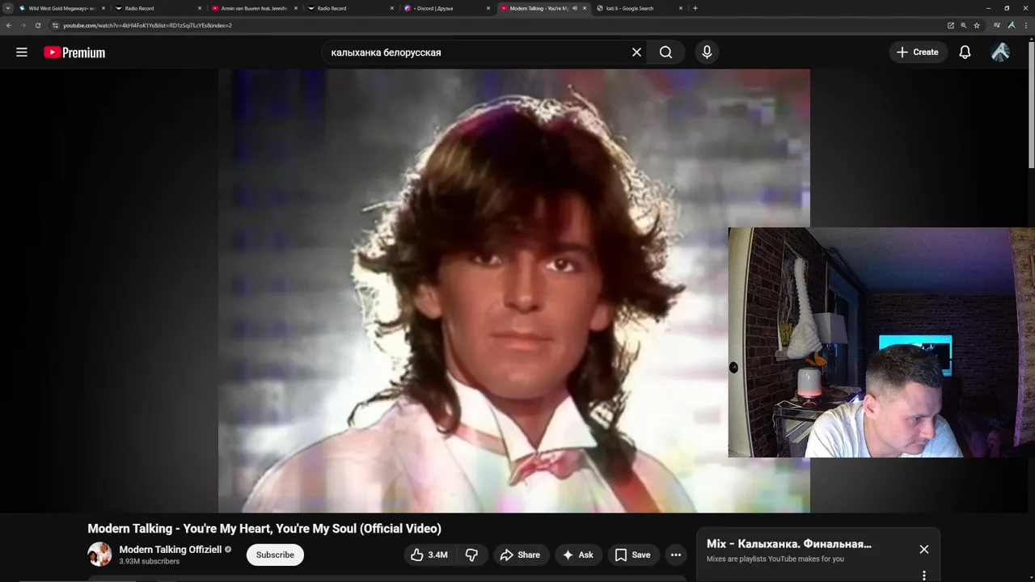The height and width of the screenshot is (582, 1035).
Task: Open YouTube notifications bell
Action: click(965, 53)
